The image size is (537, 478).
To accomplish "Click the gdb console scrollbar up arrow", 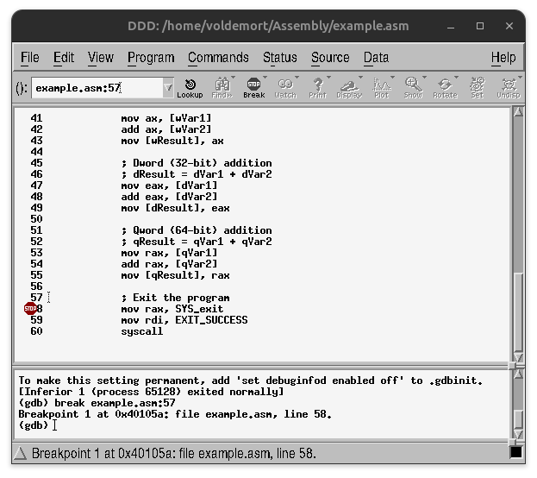I will pyautogui.click(x=519, y=374).
